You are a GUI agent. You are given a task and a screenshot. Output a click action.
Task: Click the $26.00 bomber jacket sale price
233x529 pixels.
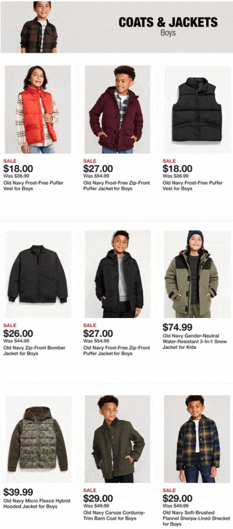(18, 334)
